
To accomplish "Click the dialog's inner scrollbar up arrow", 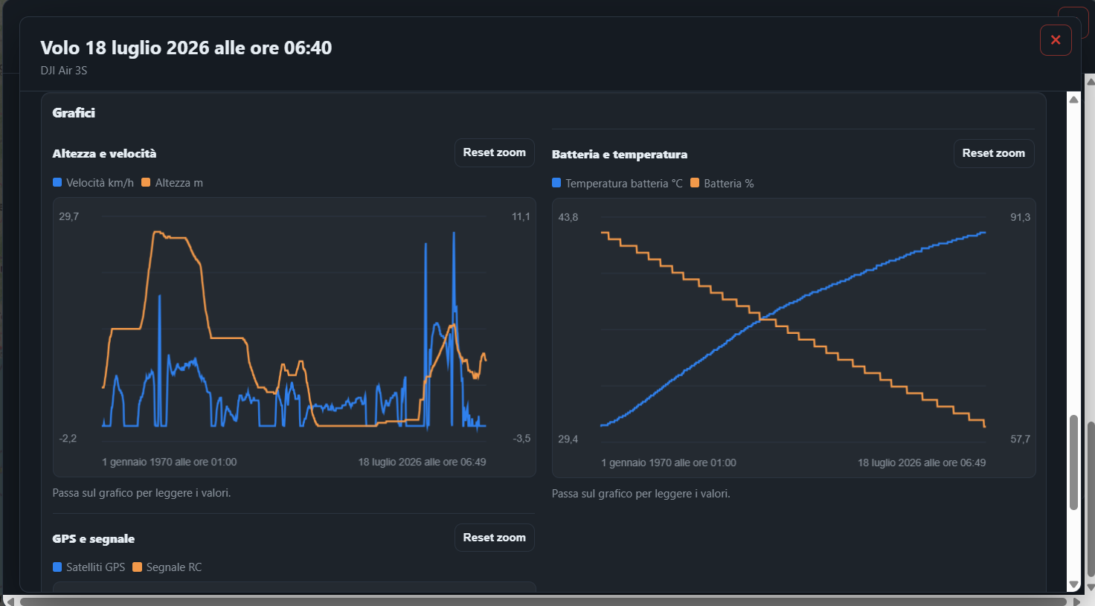I will (1073, 100).
